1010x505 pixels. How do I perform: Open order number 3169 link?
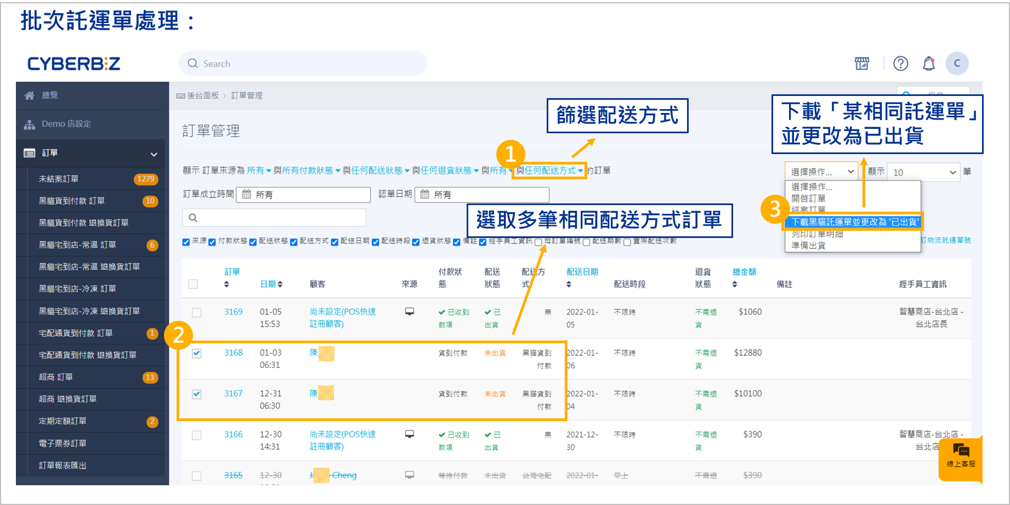coord(233,312)
